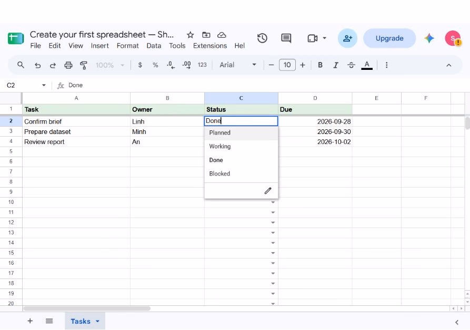The height and width of the screenshot is (330, 470).
Task: Decrease decimal places
Action: pos(171,65)
